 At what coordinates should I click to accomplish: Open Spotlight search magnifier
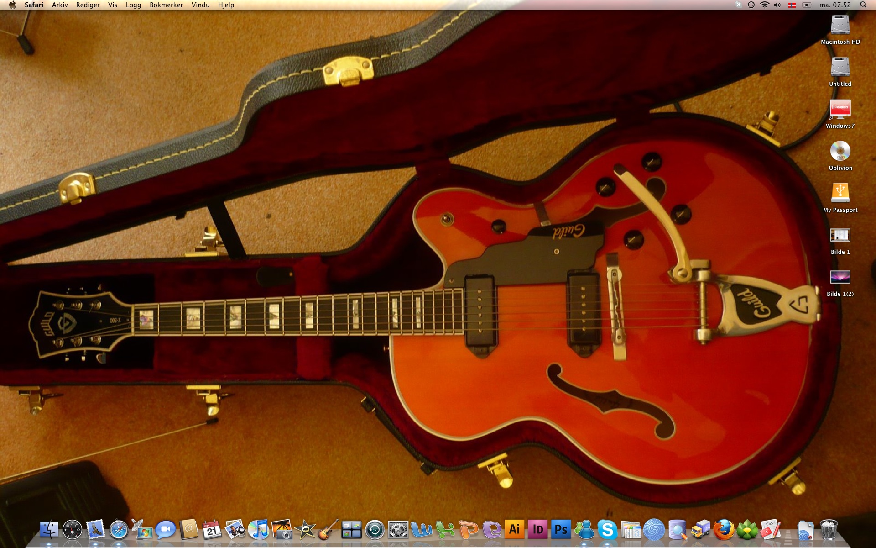[x=863, y=5]
